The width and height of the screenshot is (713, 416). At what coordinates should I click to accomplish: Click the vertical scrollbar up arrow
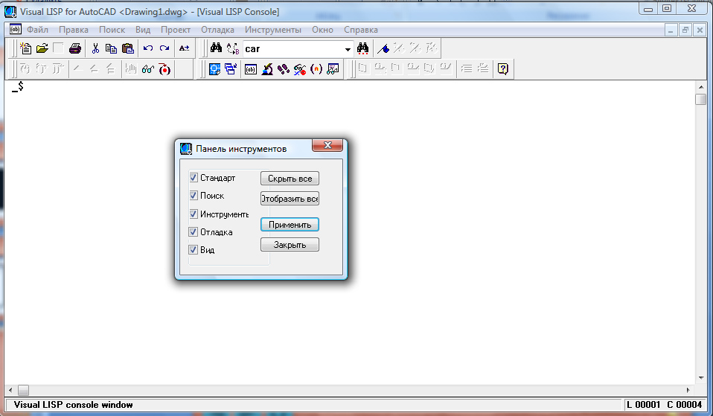pyautogui.click(x=701, y=87)
